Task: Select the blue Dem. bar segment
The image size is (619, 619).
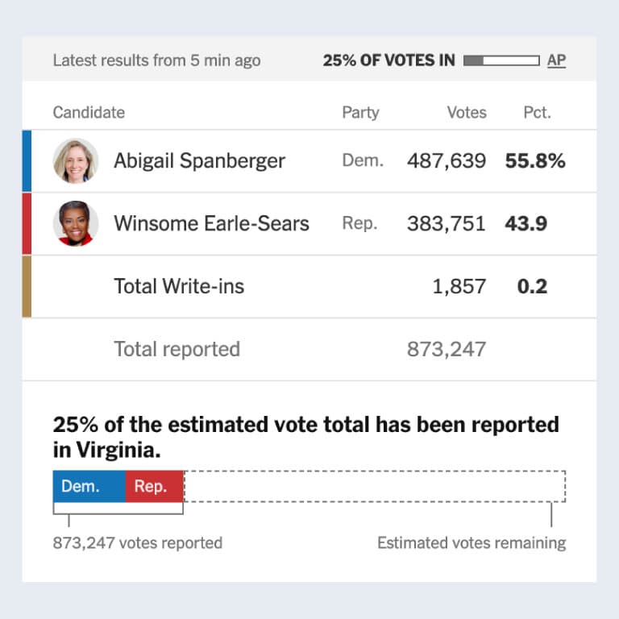Action: pos(89,487)
